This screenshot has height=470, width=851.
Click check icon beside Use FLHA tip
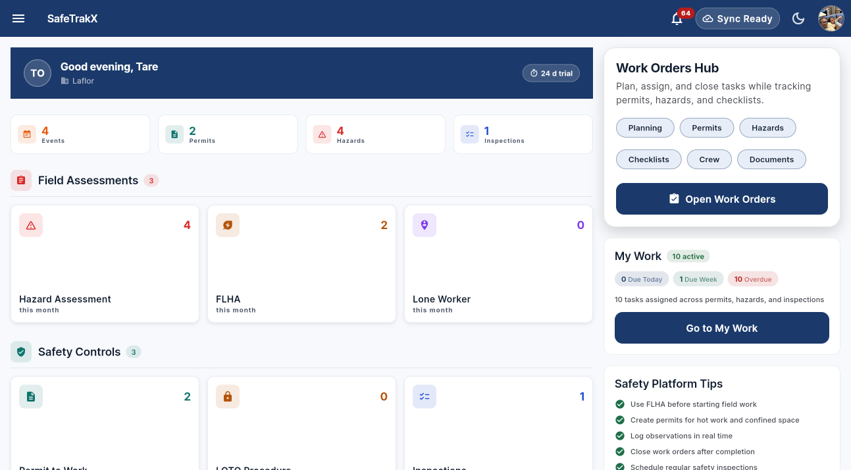coord(619,404)
